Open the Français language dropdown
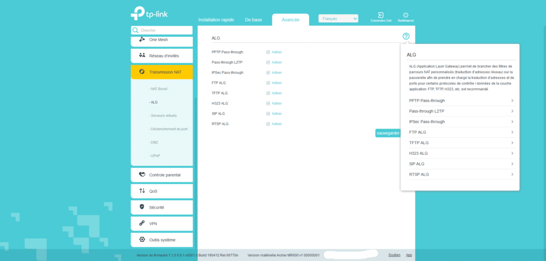Screen dimensions: 546x261 pos(338,19)
